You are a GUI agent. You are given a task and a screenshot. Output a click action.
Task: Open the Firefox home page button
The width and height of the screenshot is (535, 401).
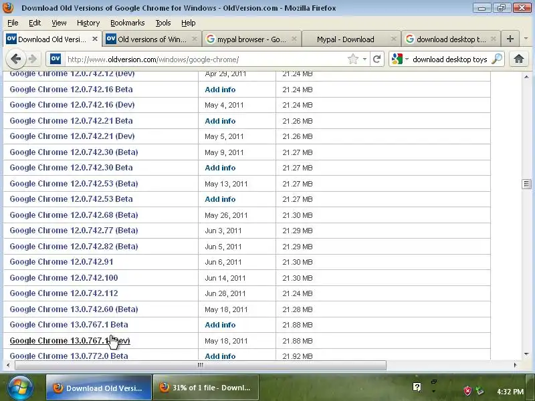[x=519, y=59]
